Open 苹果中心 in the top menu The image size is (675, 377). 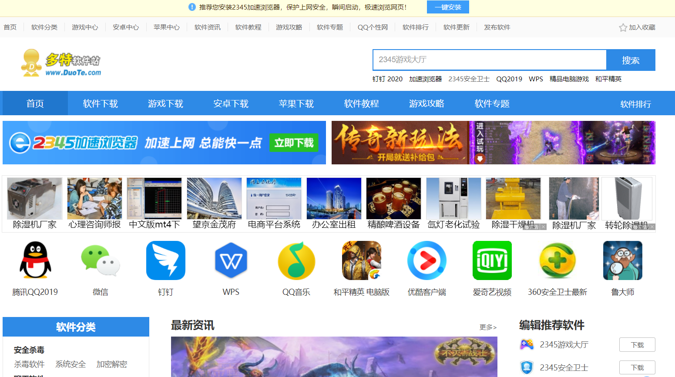click(x=167, y=27)
